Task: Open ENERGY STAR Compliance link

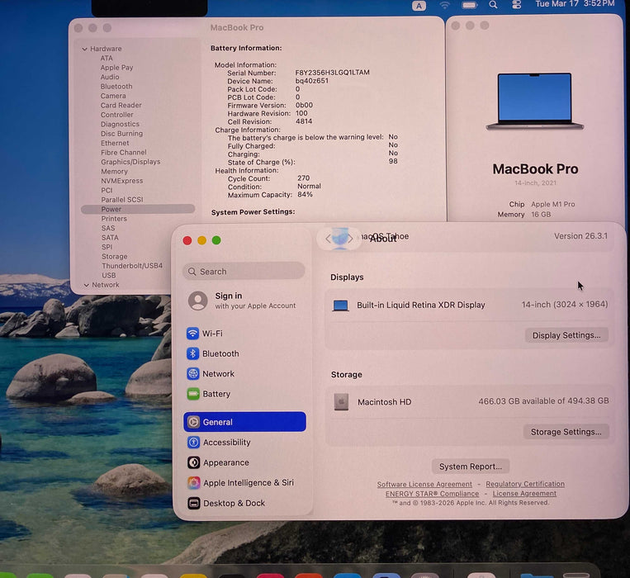Action: click(432, 494)
